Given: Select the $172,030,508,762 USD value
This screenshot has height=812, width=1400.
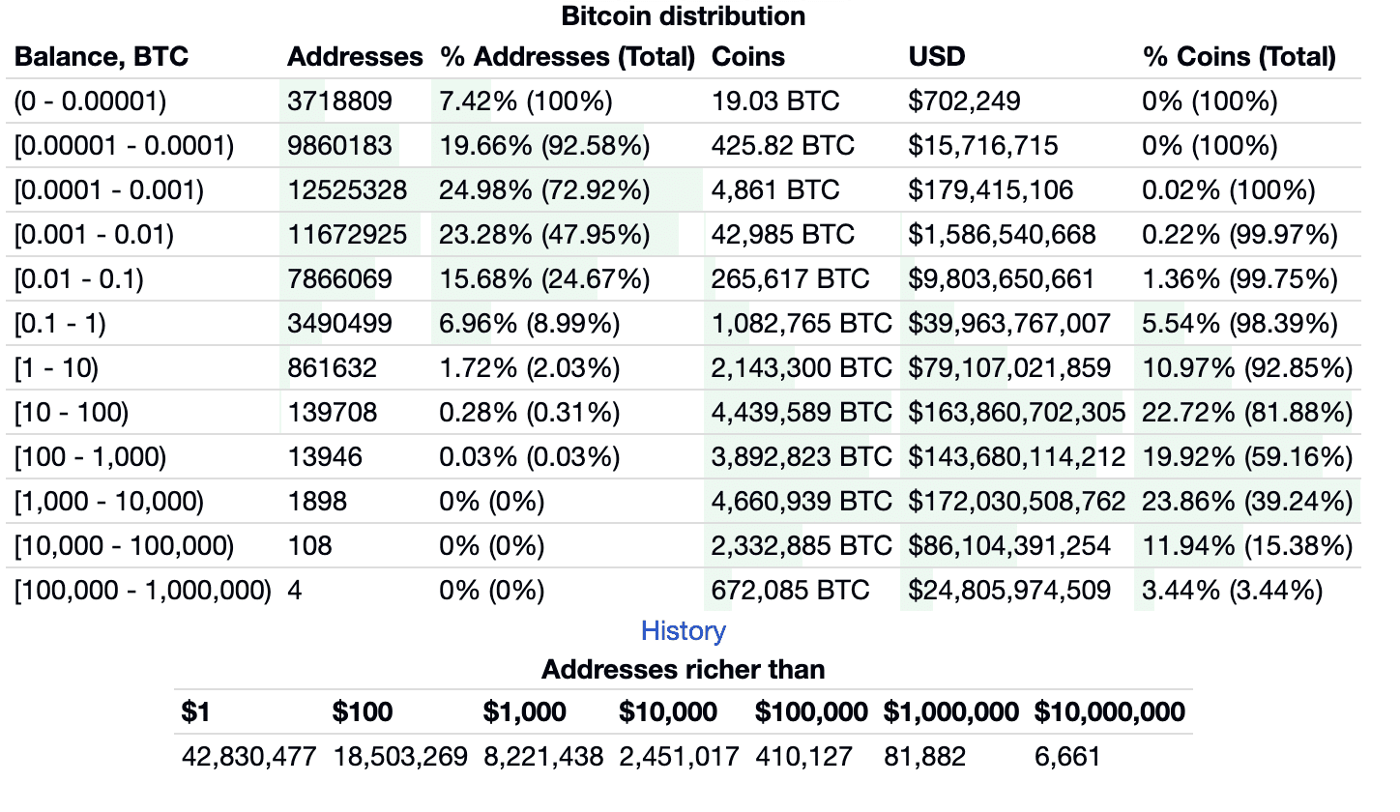Looking at the screenshot, I should point(1017,502).
